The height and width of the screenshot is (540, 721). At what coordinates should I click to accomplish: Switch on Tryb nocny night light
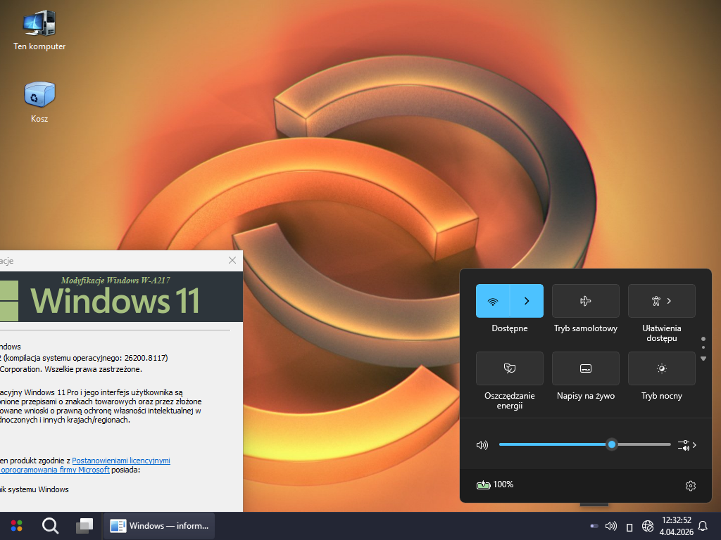(661, 368)
